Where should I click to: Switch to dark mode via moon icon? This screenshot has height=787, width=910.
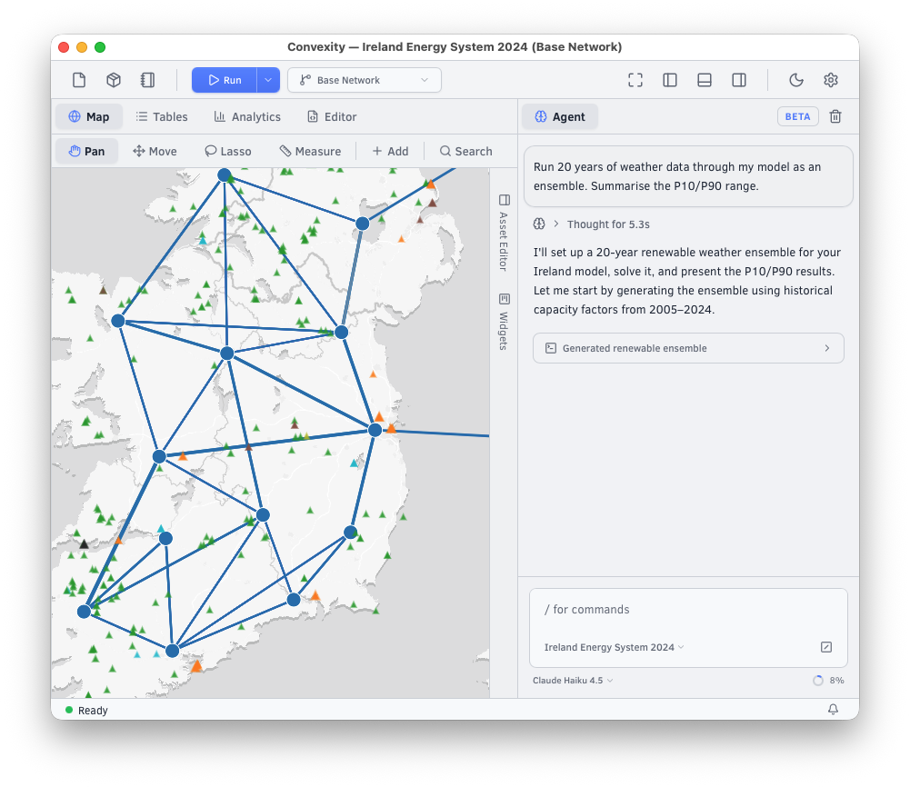click(795, 80)
